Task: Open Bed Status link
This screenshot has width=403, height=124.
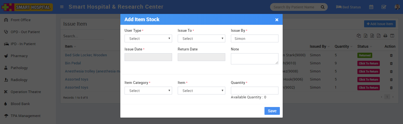Action: (348, 7)
